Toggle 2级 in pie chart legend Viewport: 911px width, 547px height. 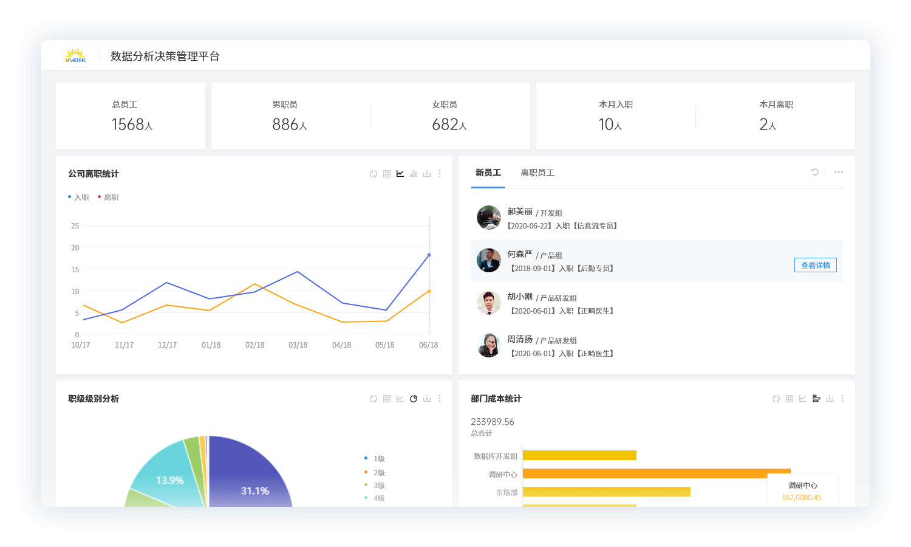(375, 472)
